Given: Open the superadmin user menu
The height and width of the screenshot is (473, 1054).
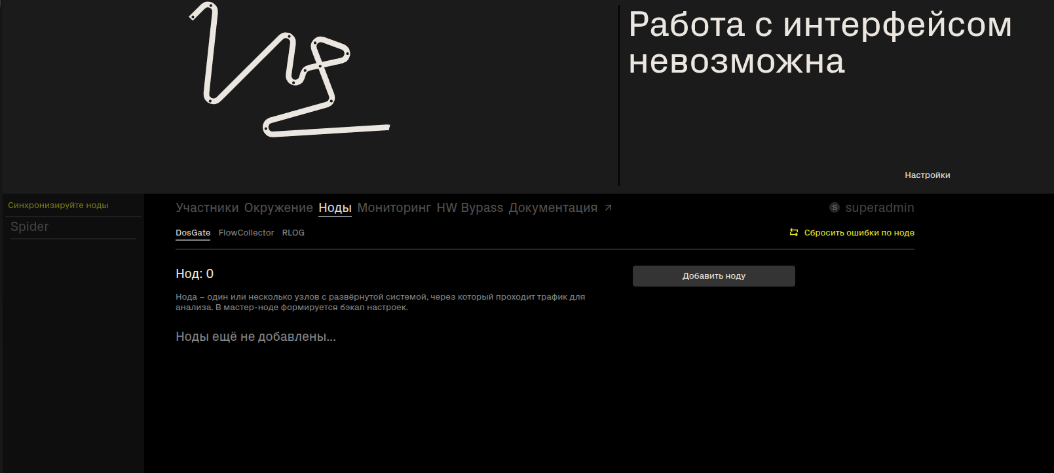Looking at the screenshot, I should point(879,207).
